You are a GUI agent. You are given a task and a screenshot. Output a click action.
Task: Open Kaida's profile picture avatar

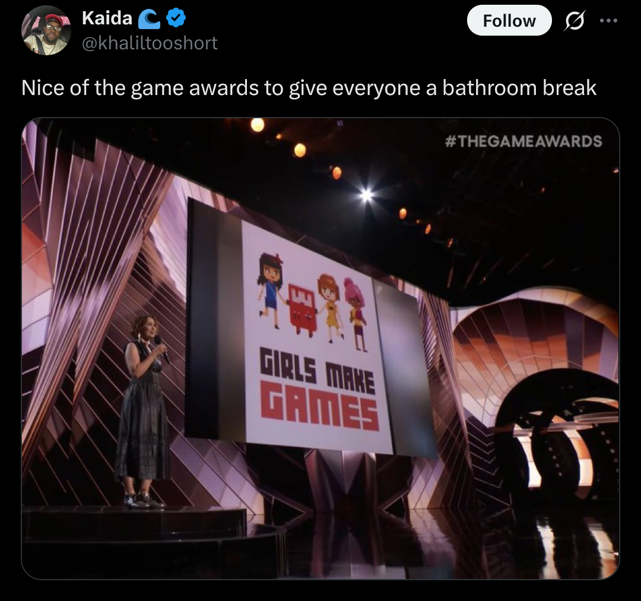pyautogui.click(x=46, y=31)
